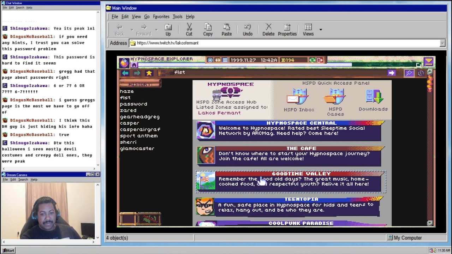Open the Help menu in Main Window
The width and height of the screenshot is (452, 254).
point(190,17)
